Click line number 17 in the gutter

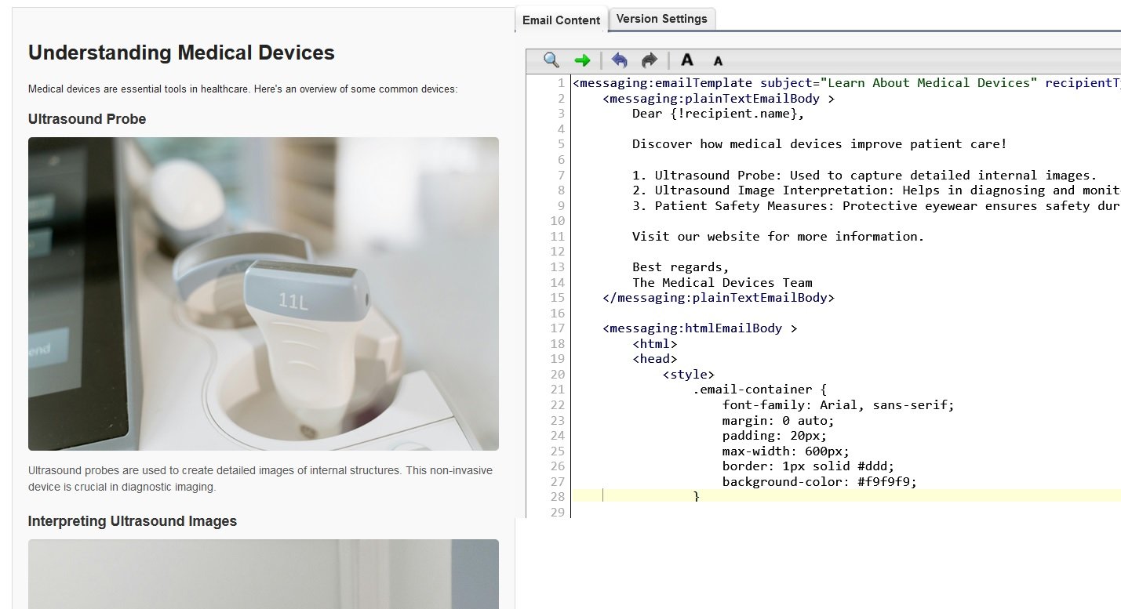click(x=558, y=328)
